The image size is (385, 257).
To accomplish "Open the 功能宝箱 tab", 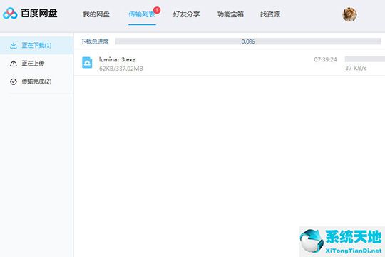I will tap(230, 14).
